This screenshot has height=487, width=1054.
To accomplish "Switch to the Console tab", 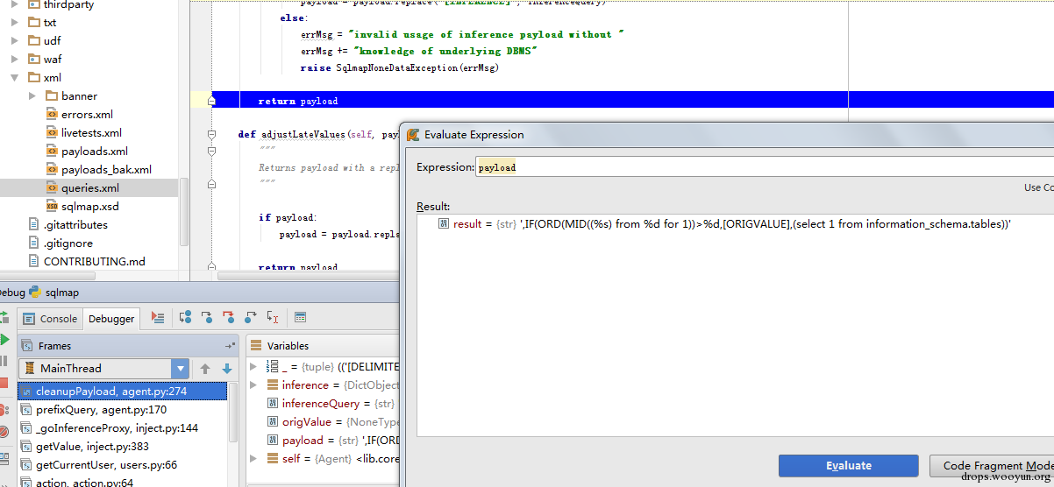I will [x=51, y=319].
